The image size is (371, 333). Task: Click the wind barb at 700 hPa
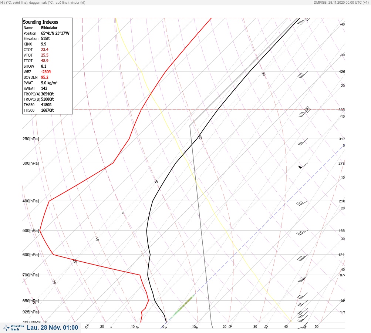(x=303, y=279)
